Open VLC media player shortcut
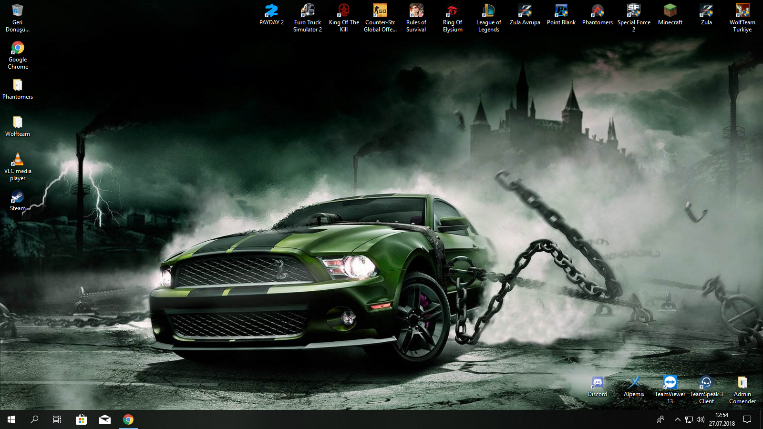The height and width of the screenshot is (429, 763). tap(18, 167)
